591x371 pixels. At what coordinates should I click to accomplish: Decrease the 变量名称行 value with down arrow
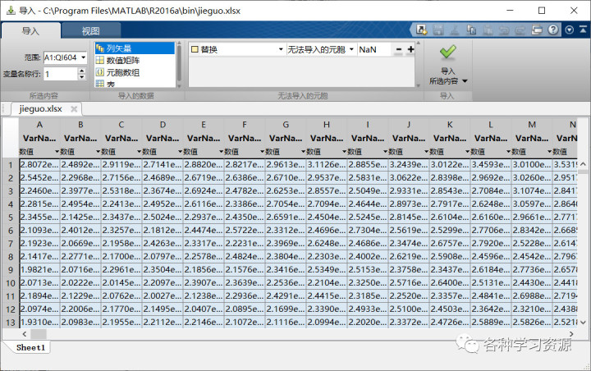coord(82,77)
